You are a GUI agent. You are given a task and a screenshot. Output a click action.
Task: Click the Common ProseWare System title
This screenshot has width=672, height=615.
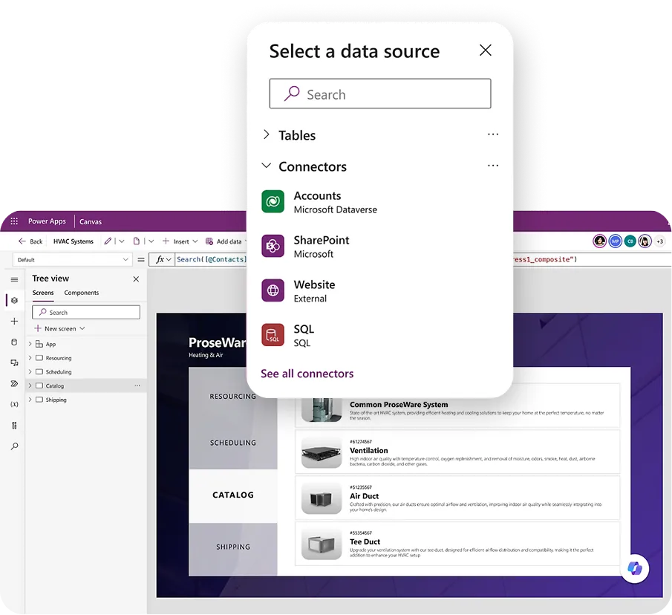tap(399, 405)
